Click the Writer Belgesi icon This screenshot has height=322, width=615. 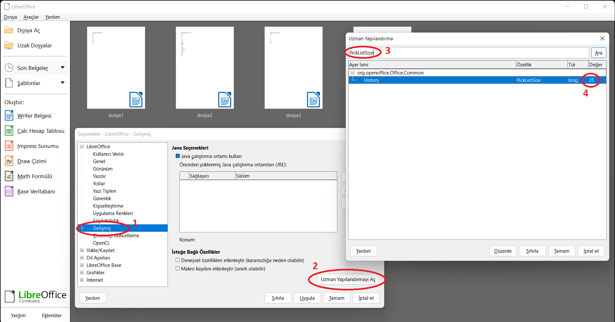pyautogui.click(x=9, y=115)
